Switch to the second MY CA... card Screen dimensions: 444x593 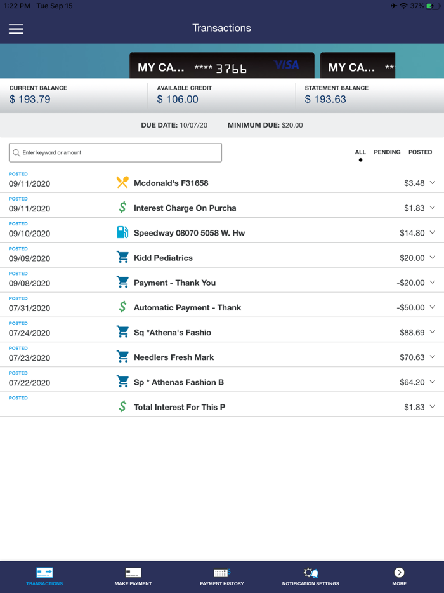358,65
